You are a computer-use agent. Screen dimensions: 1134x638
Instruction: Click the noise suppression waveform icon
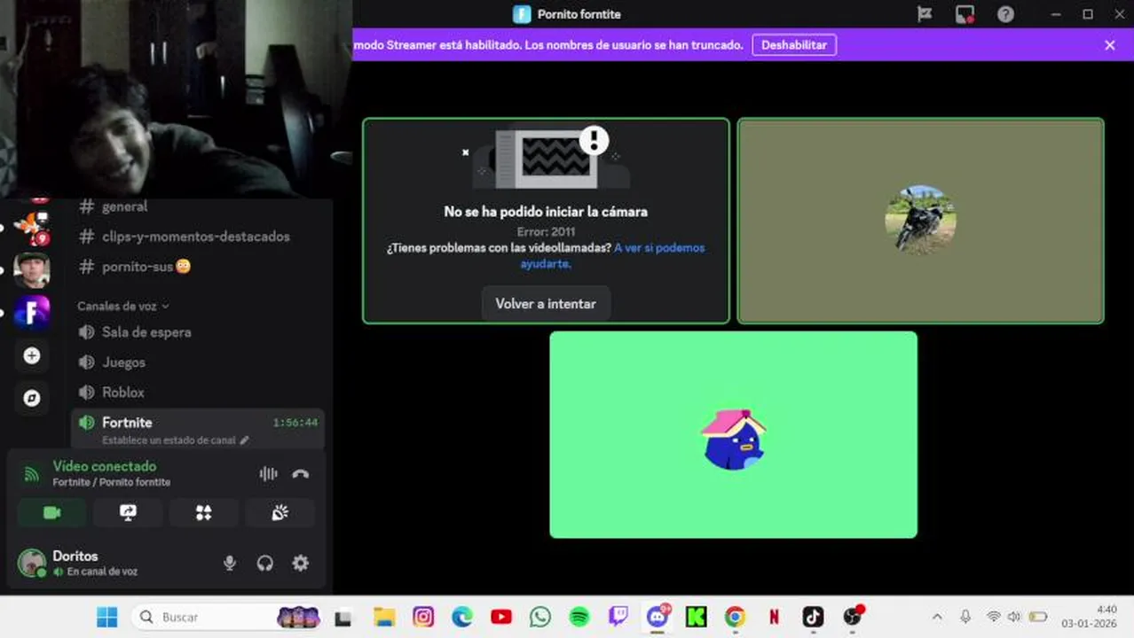click(268, 473)
